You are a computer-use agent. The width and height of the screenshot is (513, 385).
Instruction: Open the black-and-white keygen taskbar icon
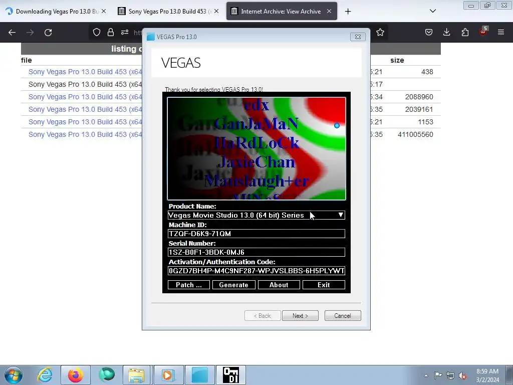pyautogui.click(x=231, y=375)
